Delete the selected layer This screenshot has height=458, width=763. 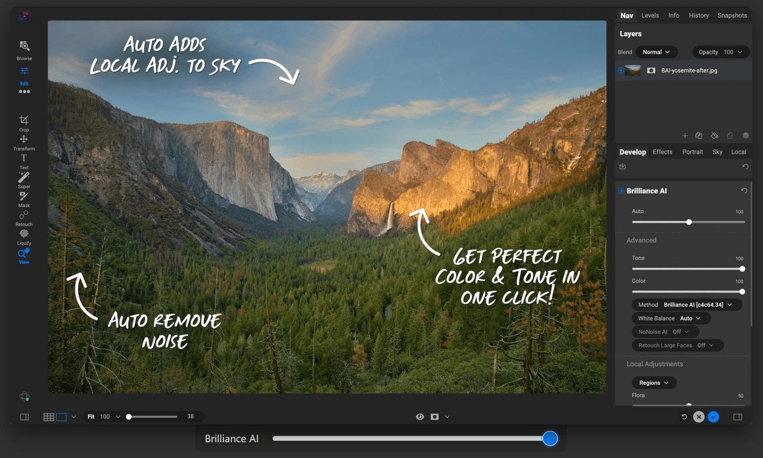[x=730, y=136]
